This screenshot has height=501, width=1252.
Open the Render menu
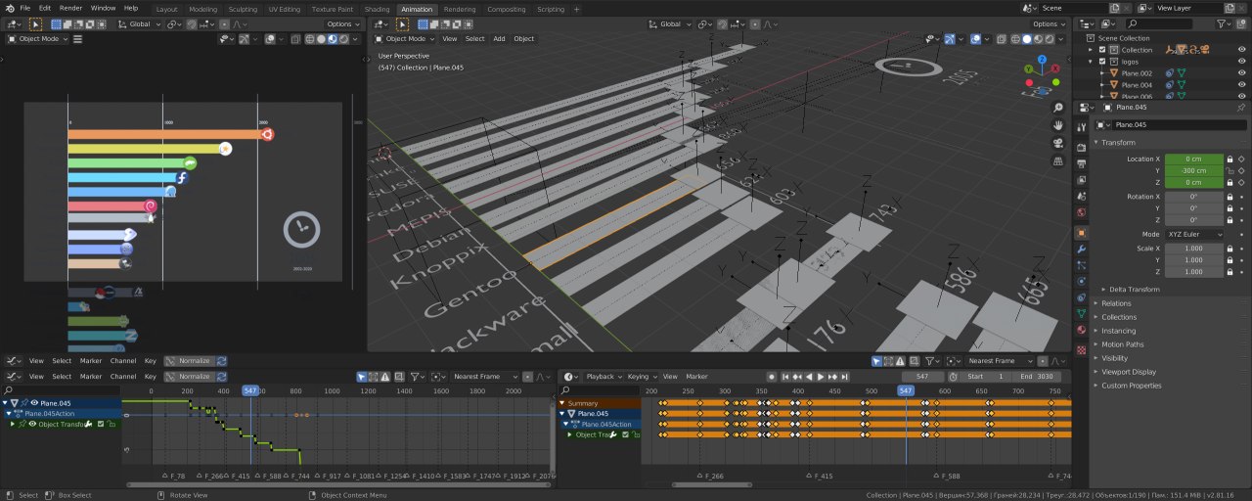[70, 8]
